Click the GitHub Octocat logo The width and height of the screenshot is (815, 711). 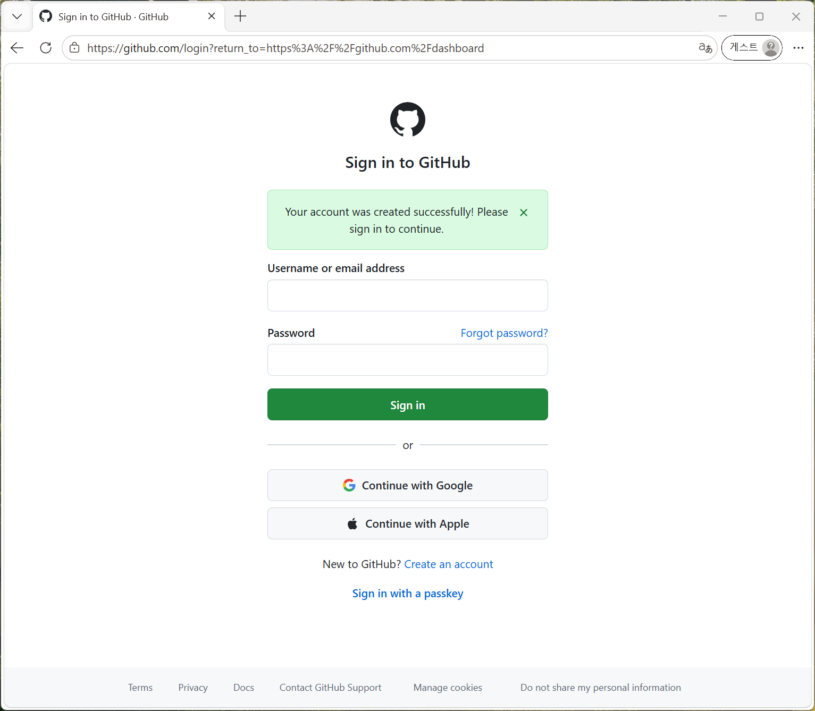[408, 120]
